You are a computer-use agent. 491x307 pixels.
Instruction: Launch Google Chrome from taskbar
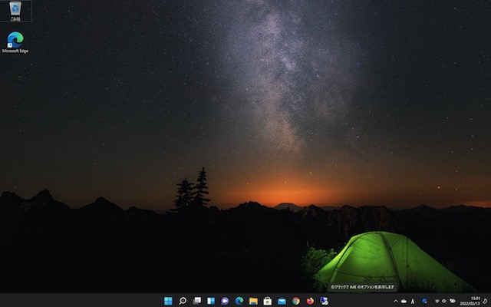[x=296, y=301]
